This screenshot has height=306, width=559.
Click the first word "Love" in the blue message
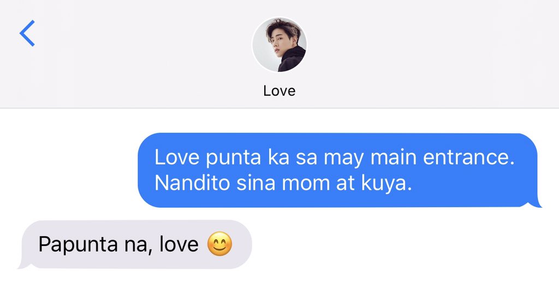(x=176, y=157)
